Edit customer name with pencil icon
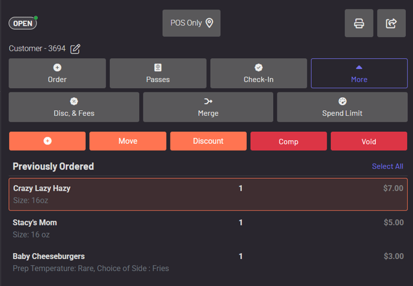 point(75,49)
